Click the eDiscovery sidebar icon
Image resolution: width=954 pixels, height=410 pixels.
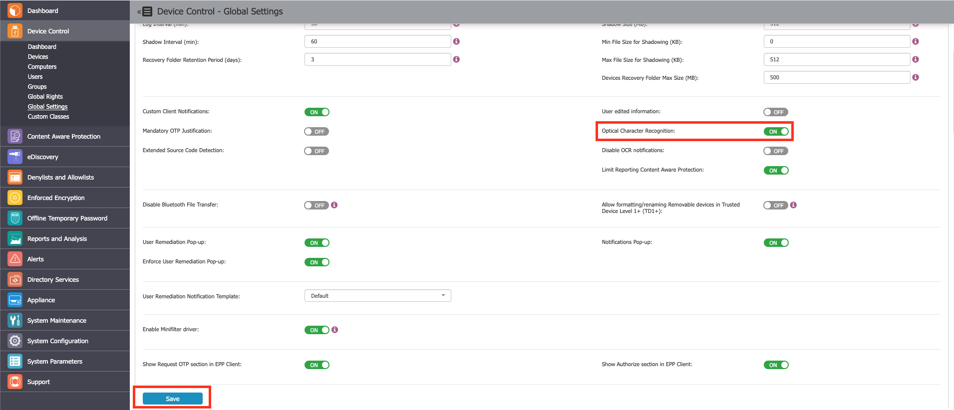15,157
